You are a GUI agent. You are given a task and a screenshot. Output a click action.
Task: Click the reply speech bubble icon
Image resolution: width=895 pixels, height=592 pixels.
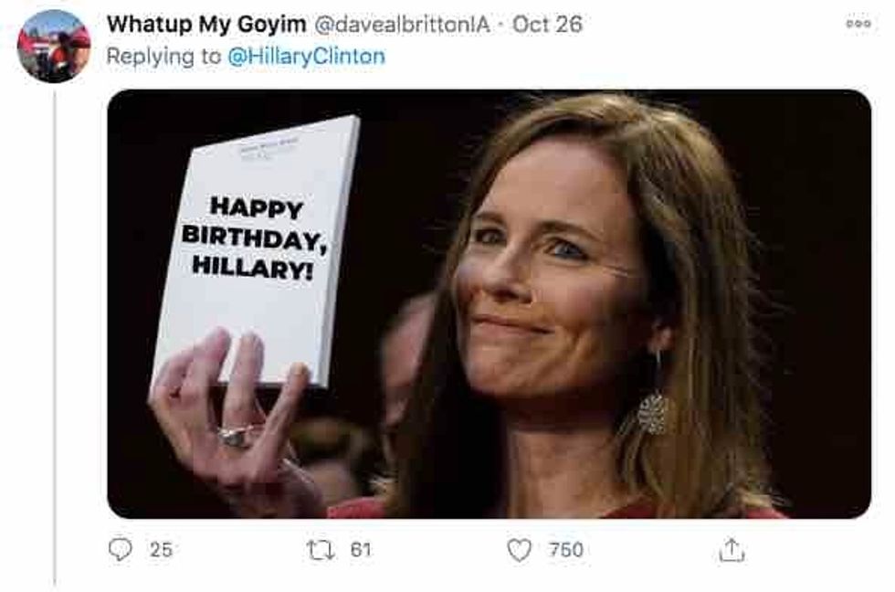pyautogui.click(x=121, y=549)
